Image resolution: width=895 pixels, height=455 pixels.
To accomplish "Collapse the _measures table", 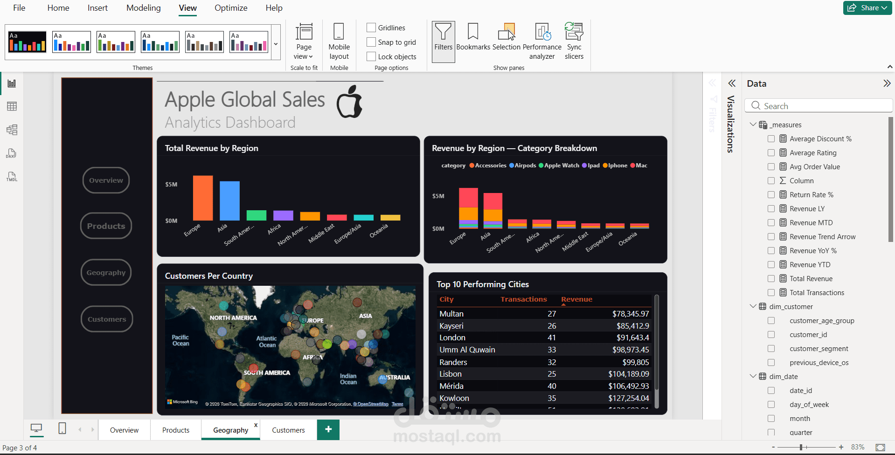I will coord(753,124).
